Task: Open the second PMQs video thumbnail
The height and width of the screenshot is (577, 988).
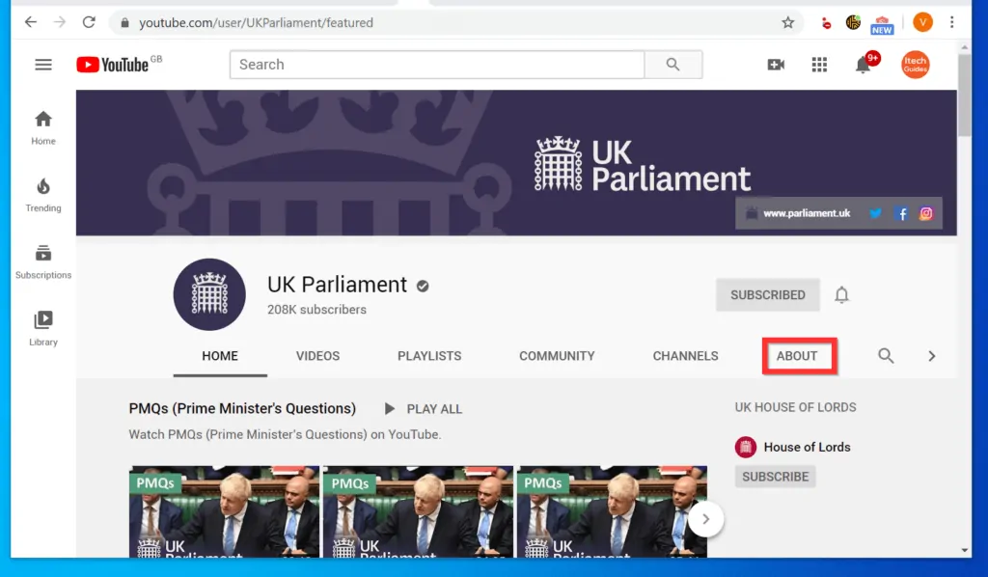Action: pyautogui.click(x=419, y=511)
